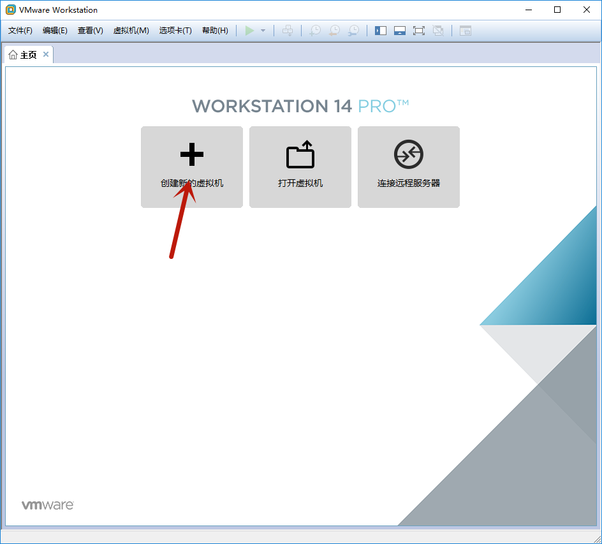Click the 连接远程服务器 tile

point(409,167)
